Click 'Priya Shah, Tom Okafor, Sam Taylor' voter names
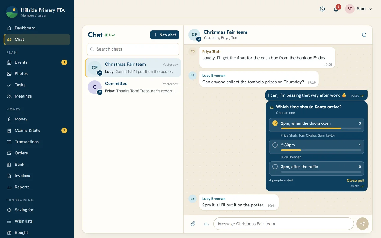The image size is (381, 238). tap(308, 135)
